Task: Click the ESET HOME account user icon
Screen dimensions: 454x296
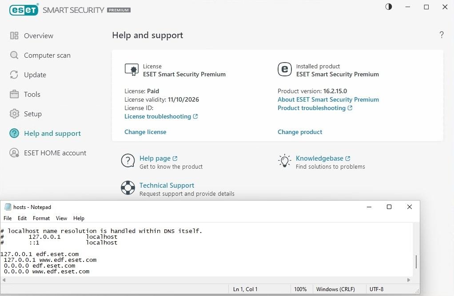Action: (14, 153)
